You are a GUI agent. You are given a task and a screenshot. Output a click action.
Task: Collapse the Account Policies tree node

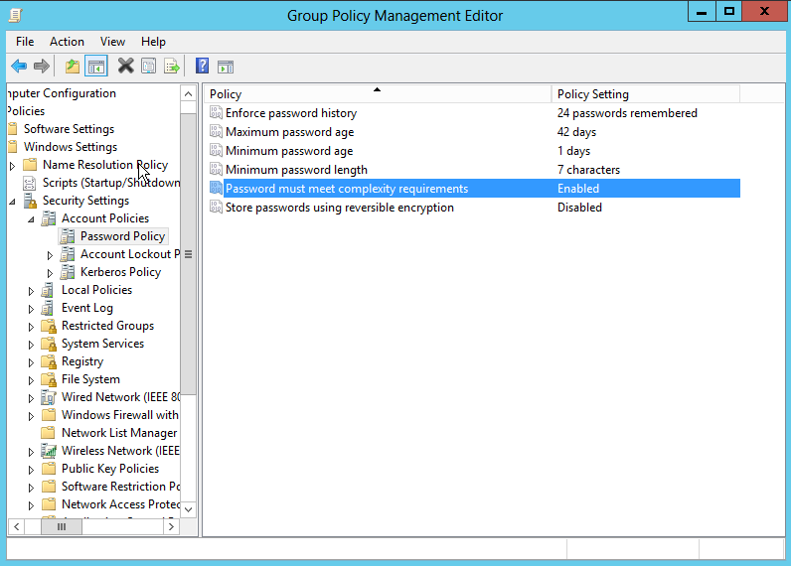pos(31,219)
